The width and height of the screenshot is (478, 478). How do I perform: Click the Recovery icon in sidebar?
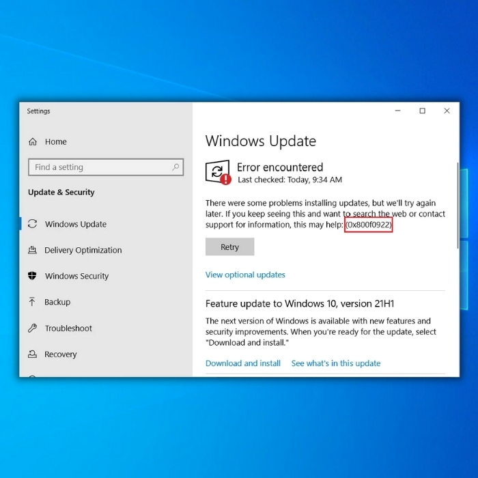(x=32, y=354)
